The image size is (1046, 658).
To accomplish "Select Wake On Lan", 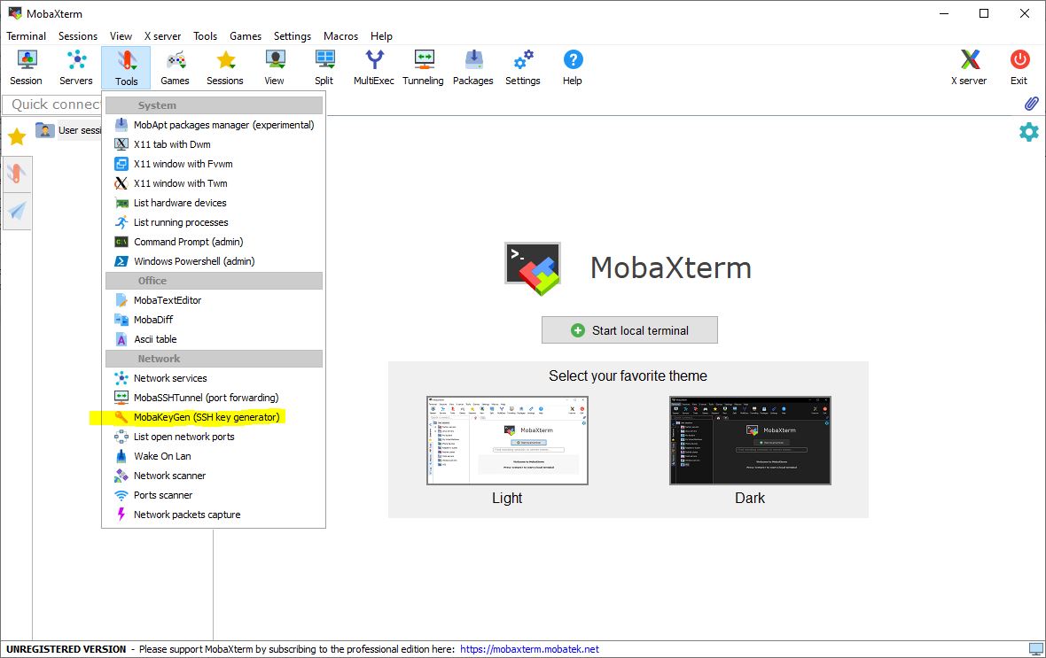I will (214, 456).
